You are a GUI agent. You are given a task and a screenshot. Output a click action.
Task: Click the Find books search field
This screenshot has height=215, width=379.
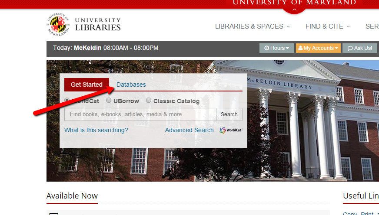tap(140, 114)
